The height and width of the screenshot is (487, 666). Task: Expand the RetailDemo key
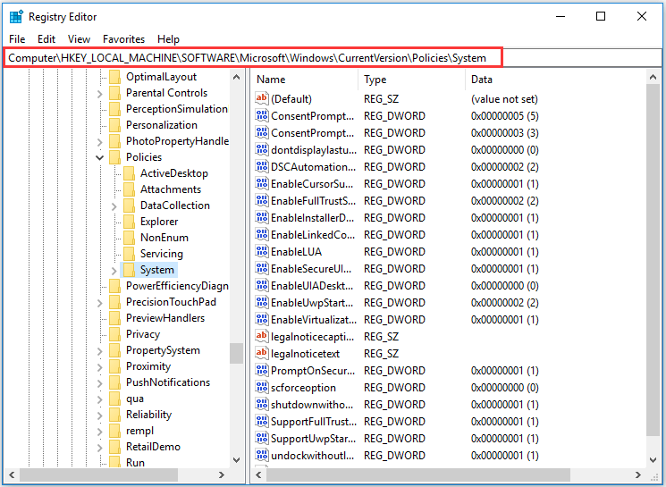[x=100, y=448]
